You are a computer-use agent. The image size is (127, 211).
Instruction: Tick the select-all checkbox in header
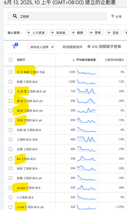click(x=10, y=60)
